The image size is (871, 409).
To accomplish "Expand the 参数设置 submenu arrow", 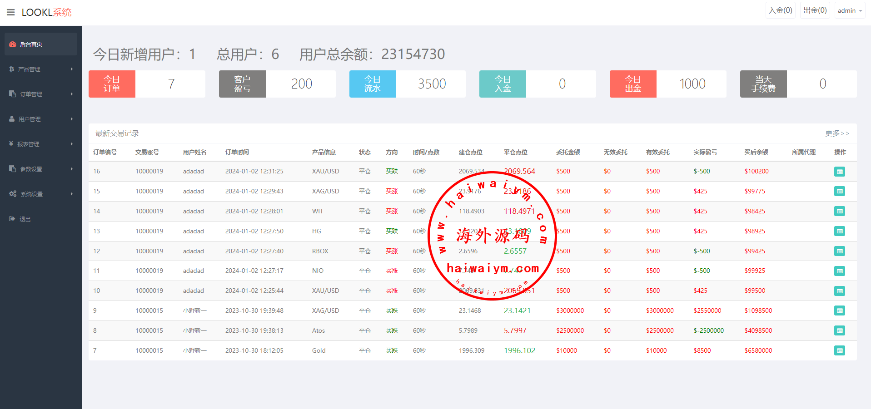I will pyautogui.click(x=72, y=169).
